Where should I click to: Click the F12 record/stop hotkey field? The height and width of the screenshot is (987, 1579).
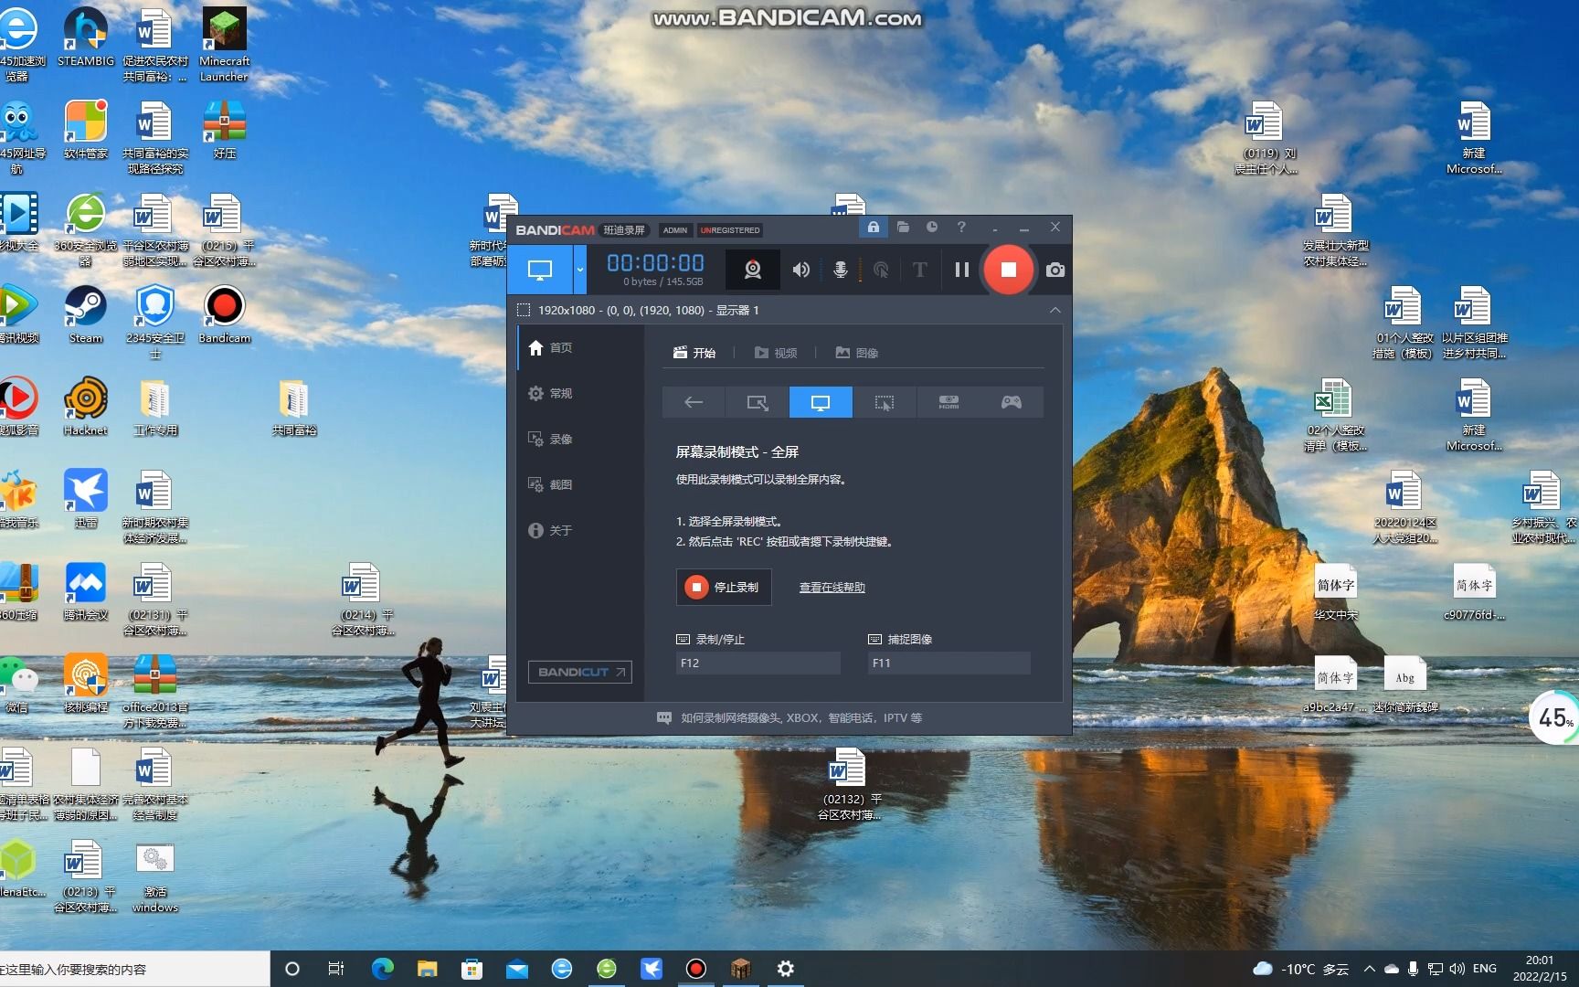(x=758, y=663)
